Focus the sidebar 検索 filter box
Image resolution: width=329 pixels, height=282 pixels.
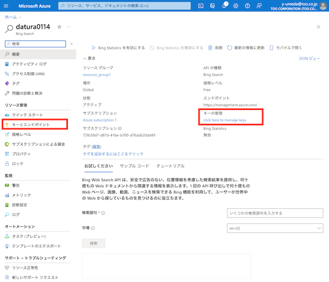click(x=35, y=44)
